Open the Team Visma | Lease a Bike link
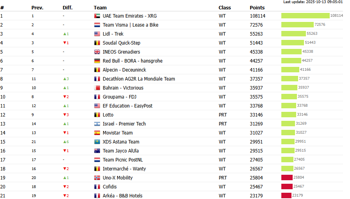This screenshot has width=350, height=199. [130, 25]
